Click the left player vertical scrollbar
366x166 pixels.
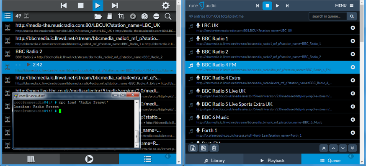[179, 83]
